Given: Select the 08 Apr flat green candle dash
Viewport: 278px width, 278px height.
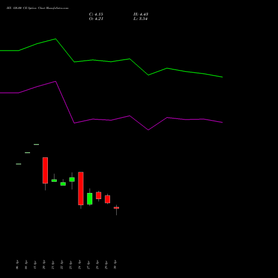Looking at the screenshot, I should pos(27,153).
